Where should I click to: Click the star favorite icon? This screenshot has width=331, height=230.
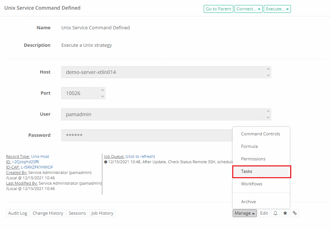coord(285,213)
